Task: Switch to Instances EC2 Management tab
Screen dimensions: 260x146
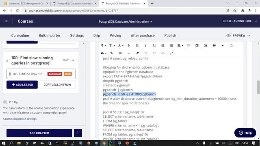Action: pos(26,4)
